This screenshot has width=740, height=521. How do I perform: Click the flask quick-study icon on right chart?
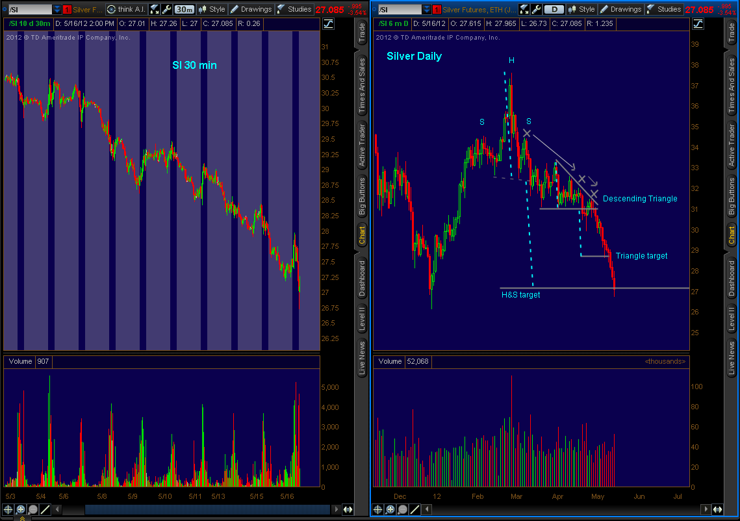coord(526,9)
